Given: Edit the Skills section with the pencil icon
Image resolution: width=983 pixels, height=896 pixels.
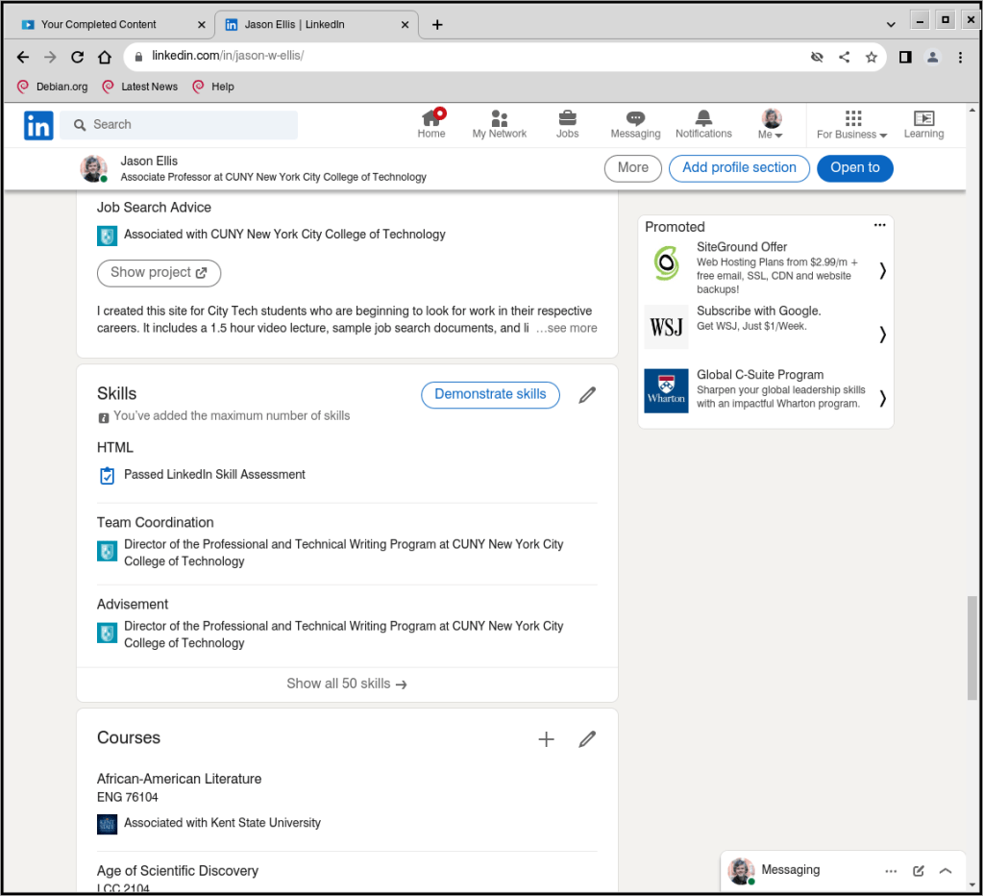Looking at the screenshot, I should (587, 394).
